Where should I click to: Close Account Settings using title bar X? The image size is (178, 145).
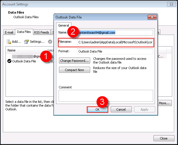point(171,4)
